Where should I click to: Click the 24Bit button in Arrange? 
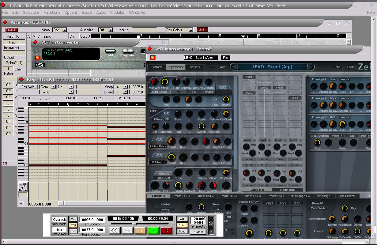click(x=202, y=30)
